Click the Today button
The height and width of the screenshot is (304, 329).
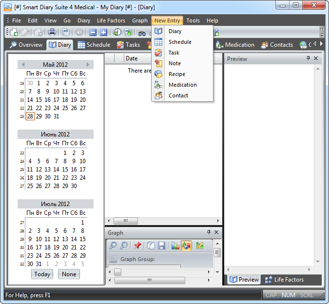pos(42,274)
